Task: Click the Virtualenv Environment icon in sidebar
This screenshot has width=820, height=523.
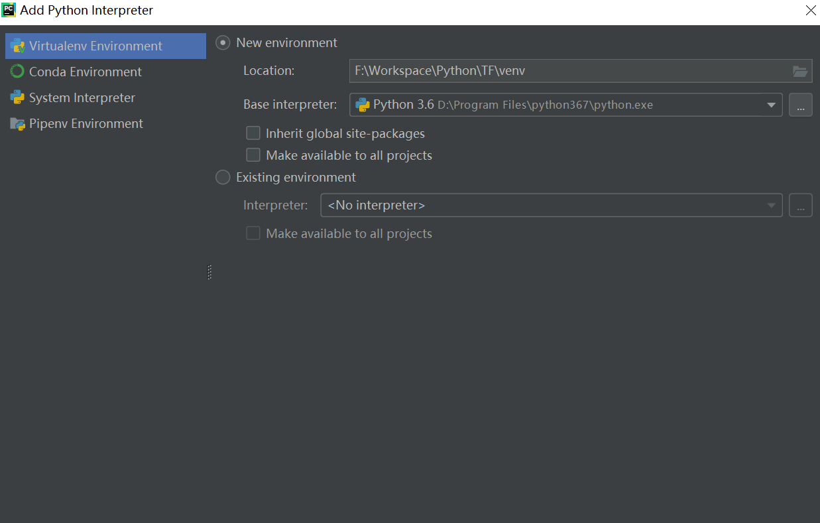Action: click(x=17, y=46)
